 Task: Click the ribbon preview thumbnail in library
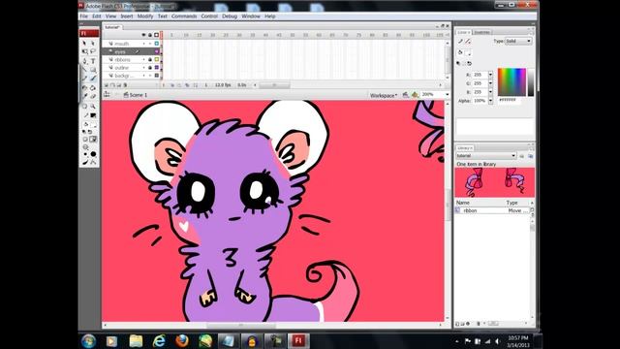(x=495, y=182)
